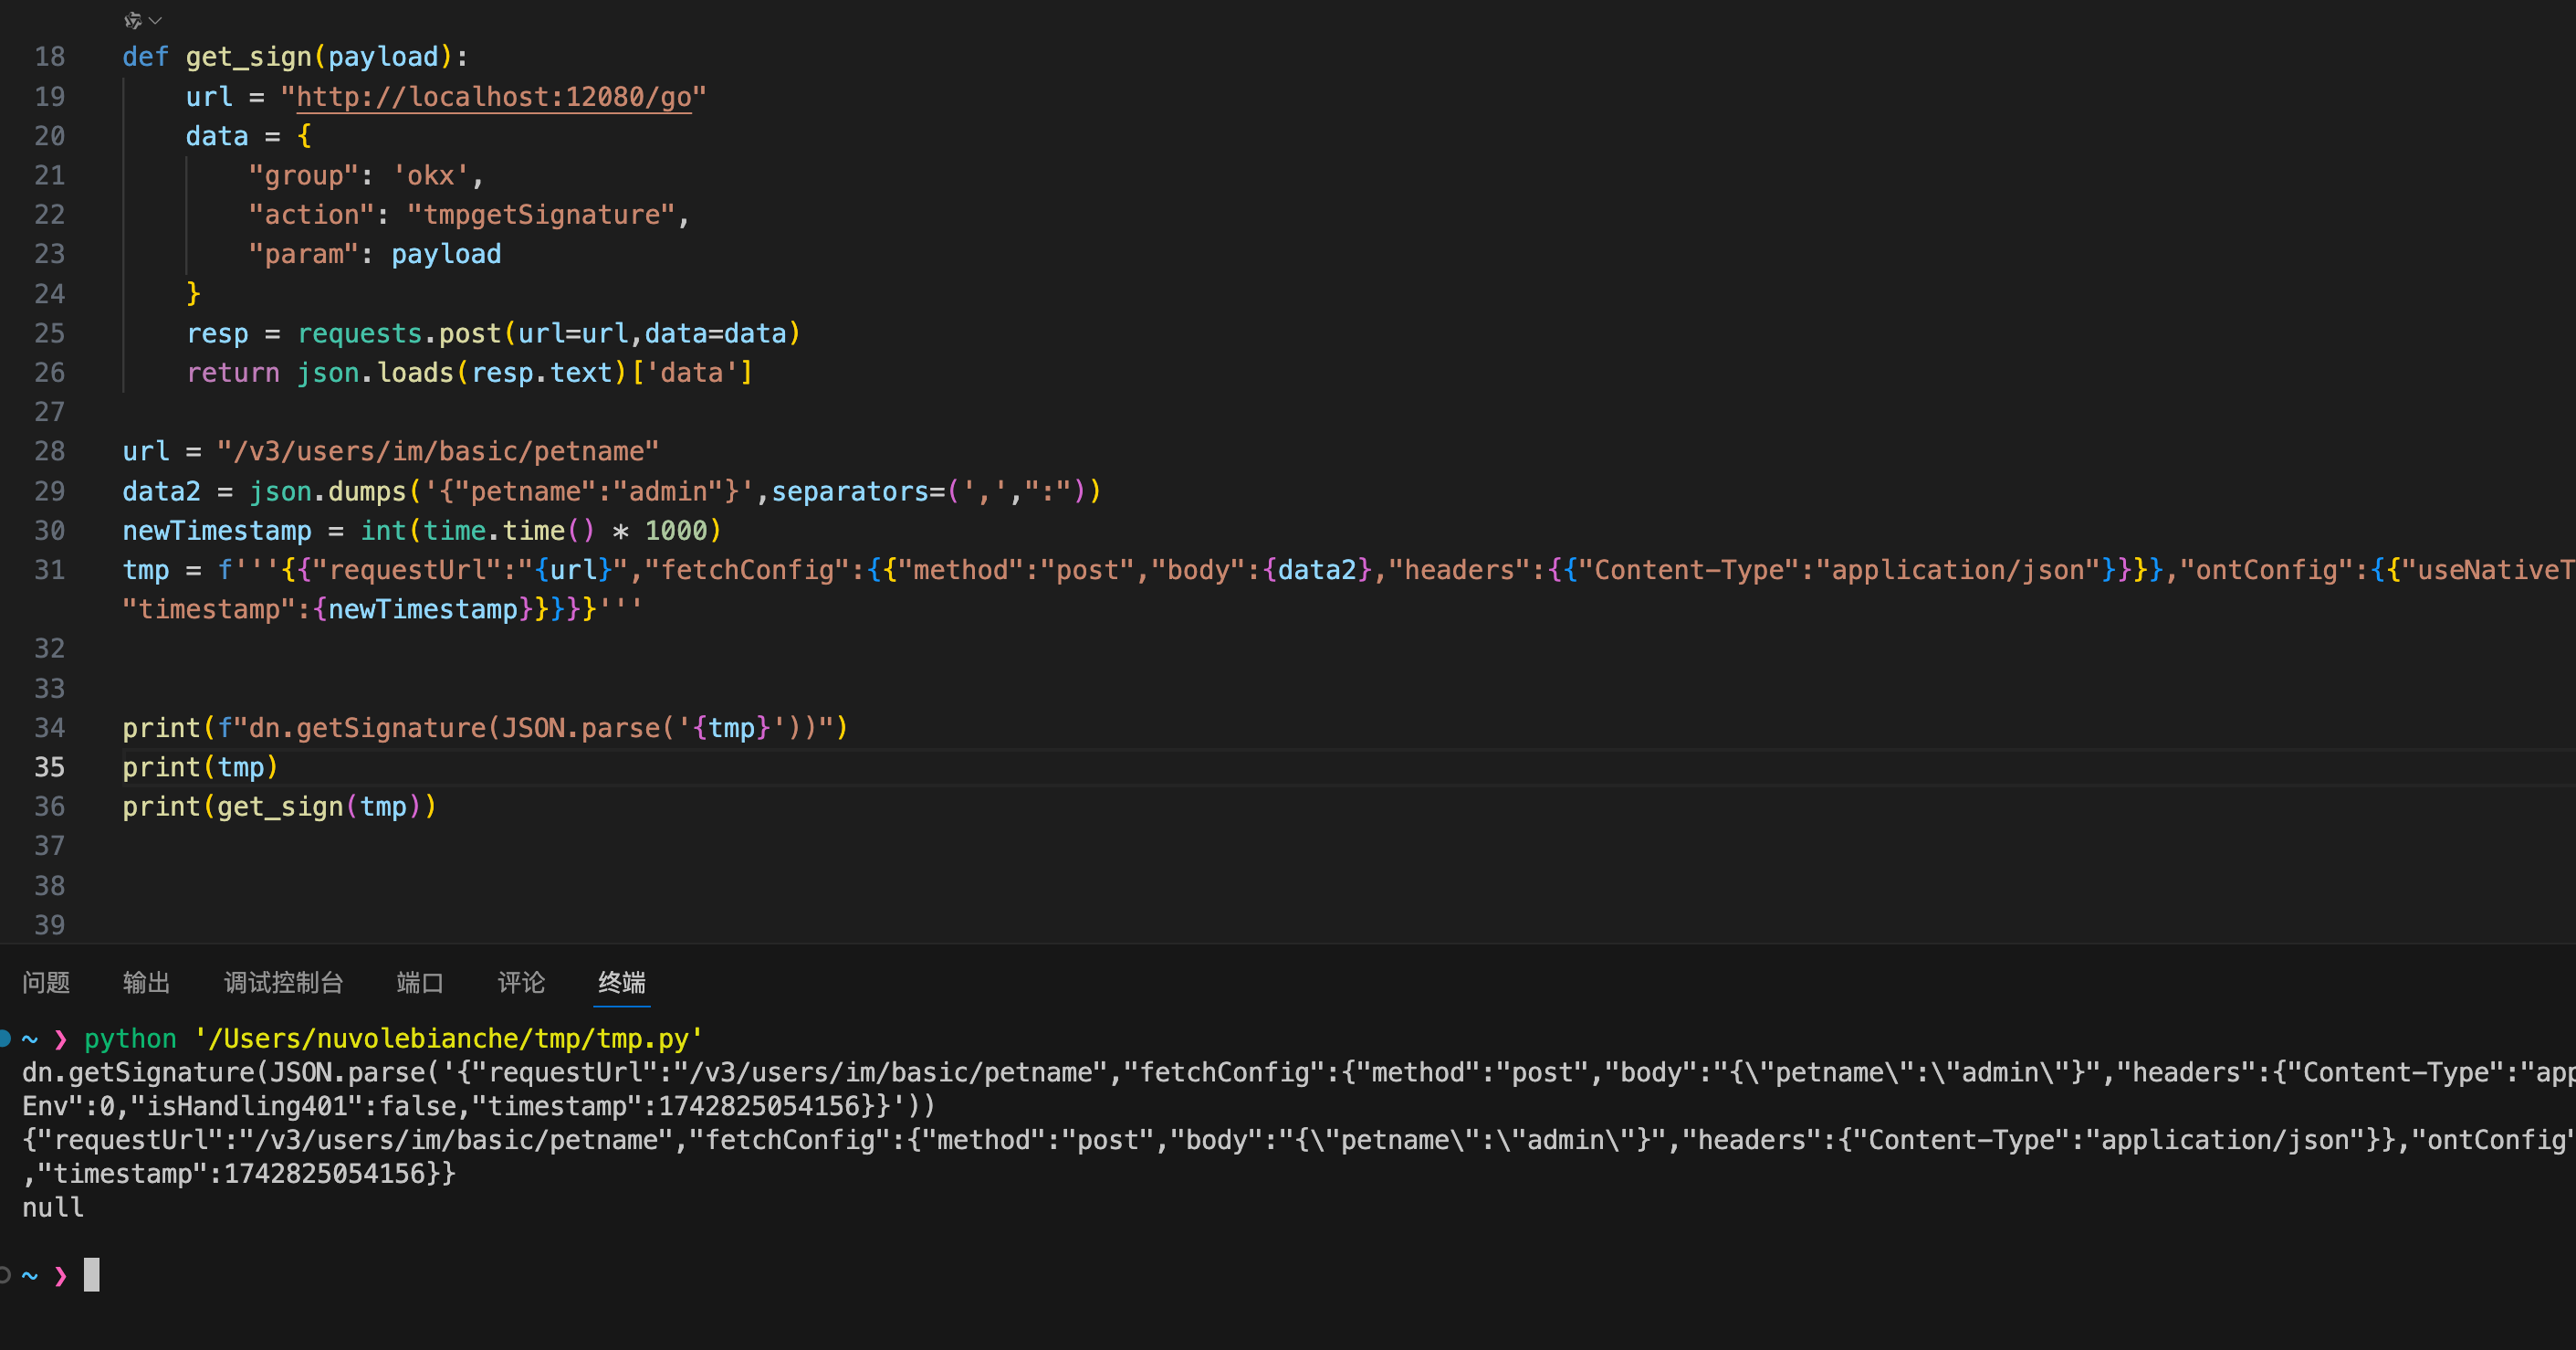Click line number 31 in the gutter

[x=49, y=571]
